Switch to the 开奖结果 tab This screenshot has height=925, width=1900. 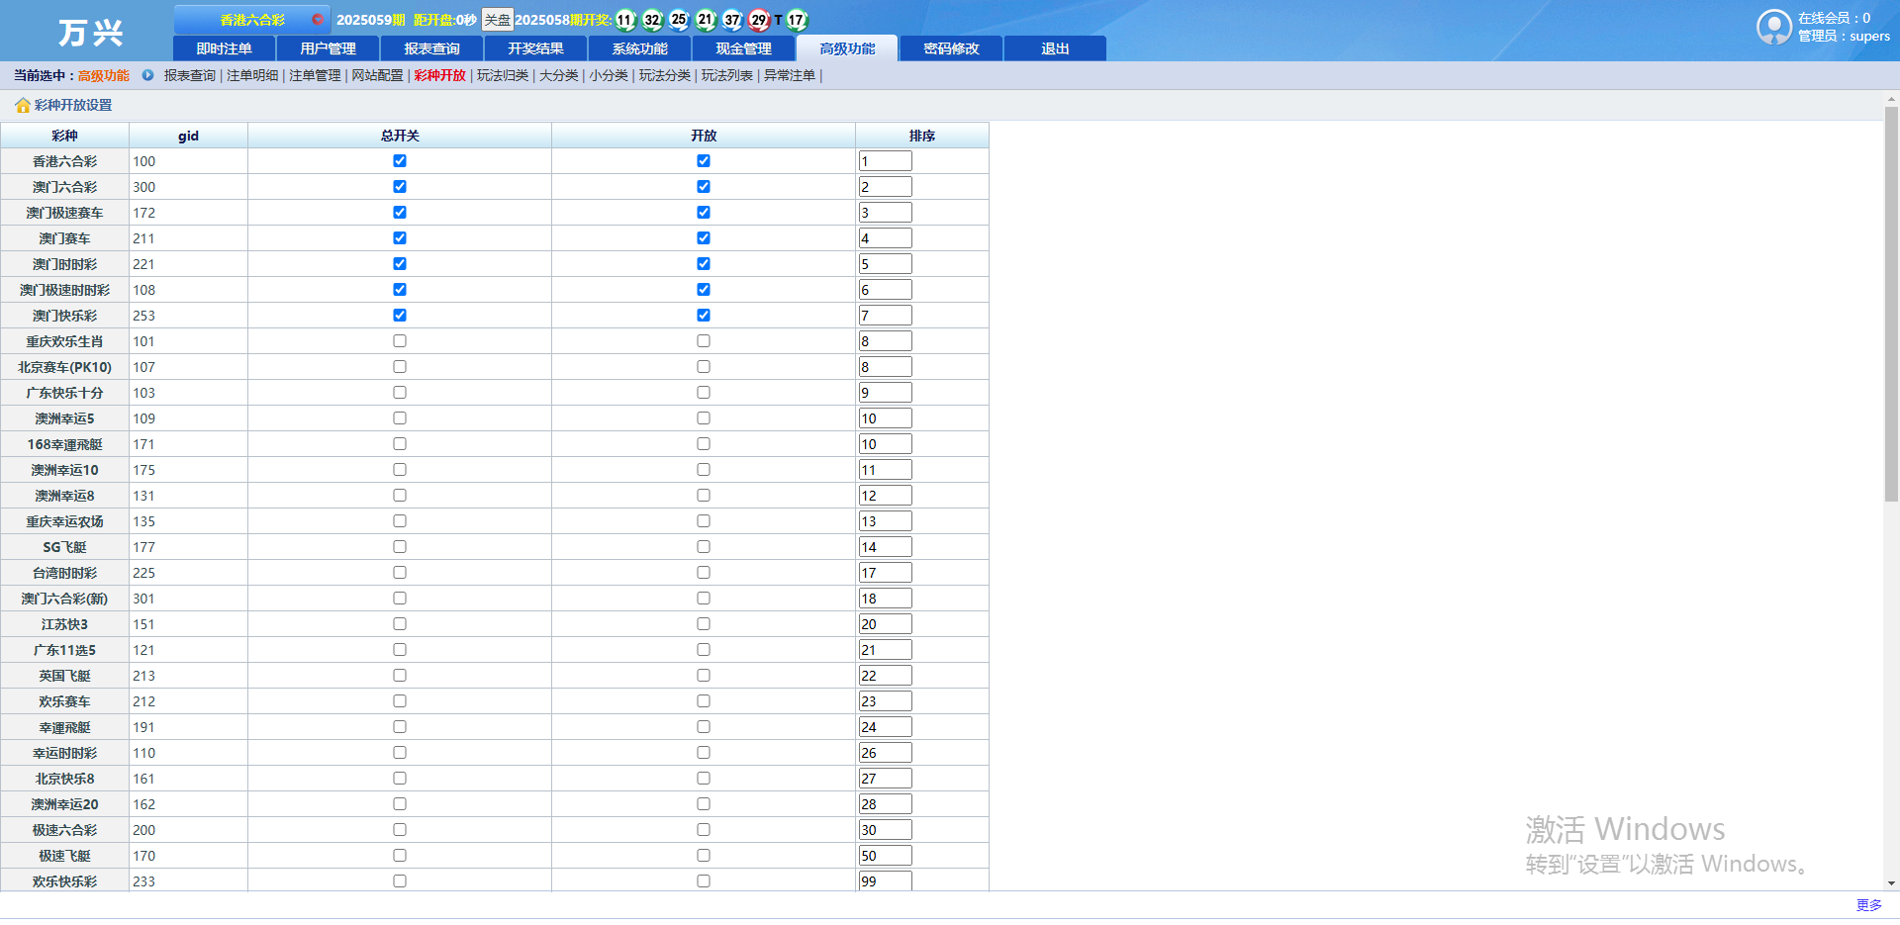click(x=535, y=48)
